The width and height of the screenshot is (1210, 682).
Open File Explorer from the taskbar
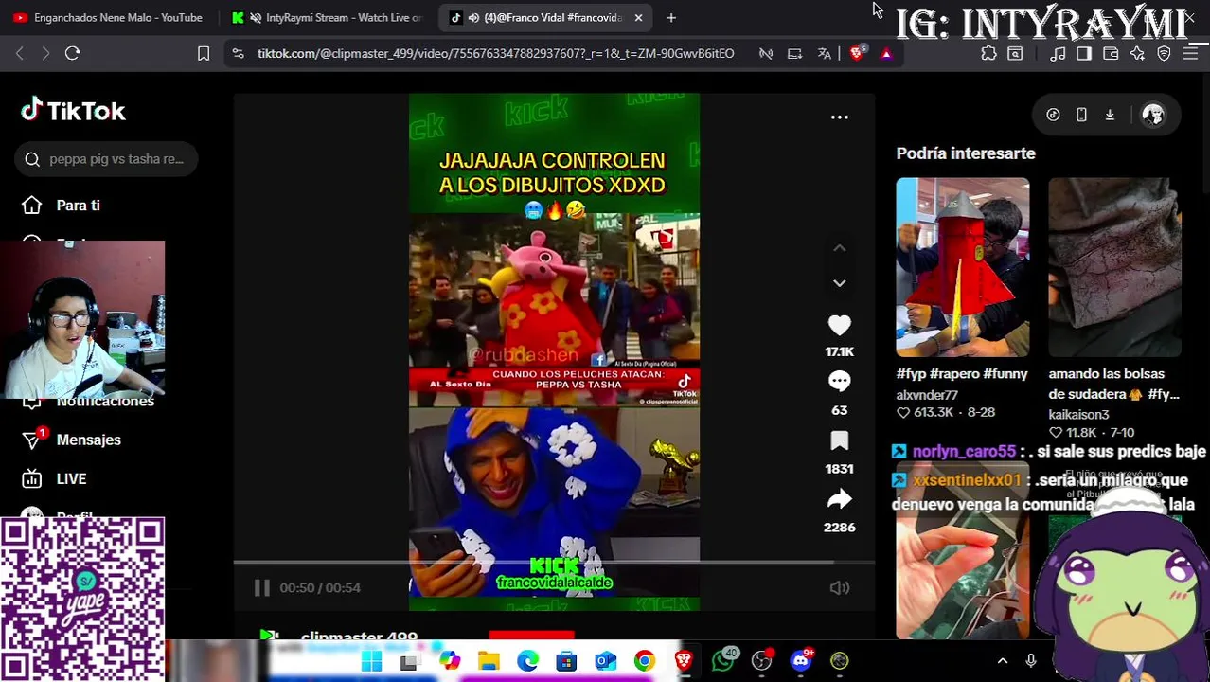(489, 660)
